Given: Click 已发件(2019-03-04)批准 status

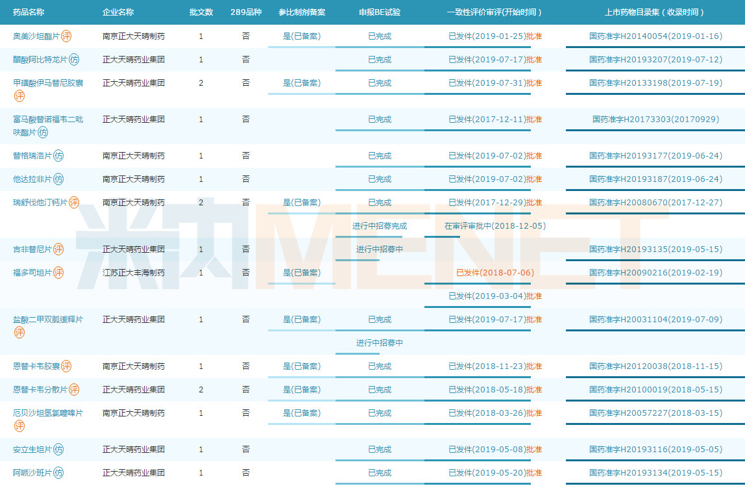Looking at the screenshot, I should pyautogui.click(x=495, y=296).
